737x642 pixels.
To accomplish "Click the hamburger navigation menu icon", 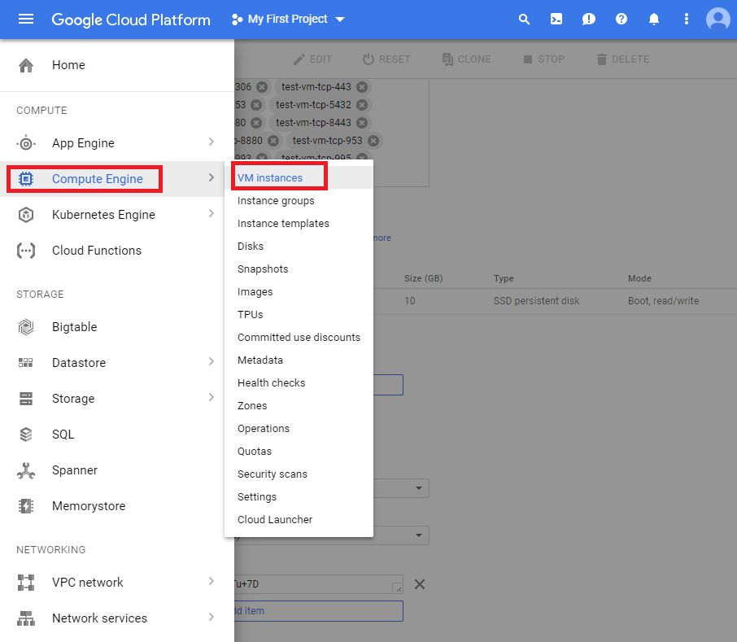I will coord(26,20).
